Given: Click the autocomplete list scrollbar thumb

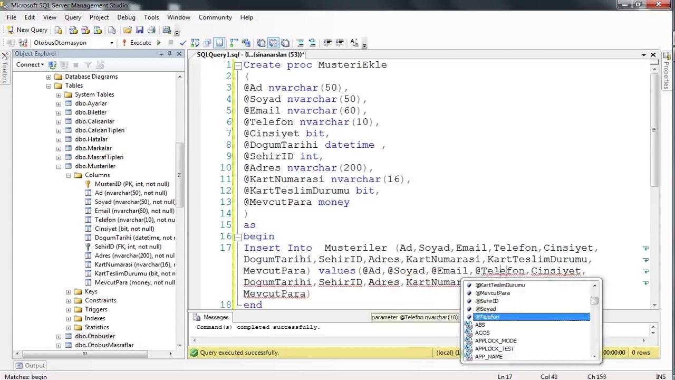Looking at the screenshot, I should pos(594,301).
